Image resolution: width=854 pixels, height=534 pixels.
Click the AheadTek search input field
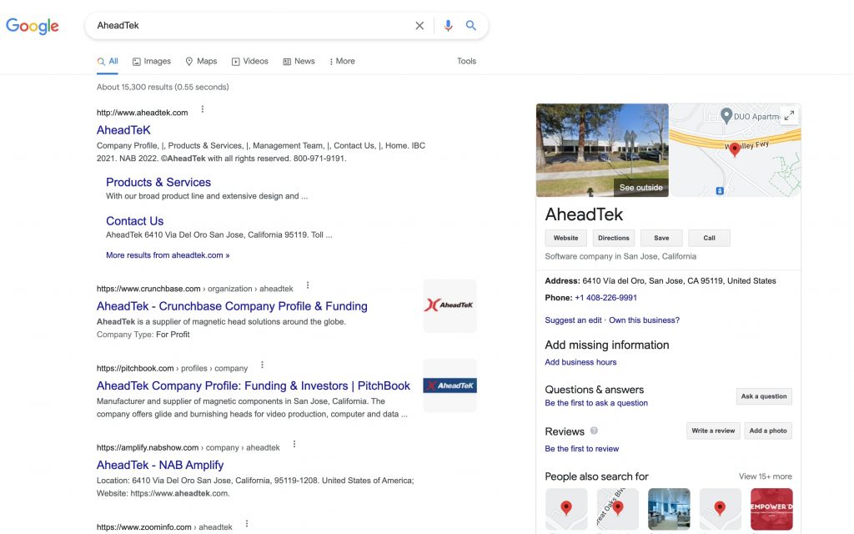[x=250, y=26]
